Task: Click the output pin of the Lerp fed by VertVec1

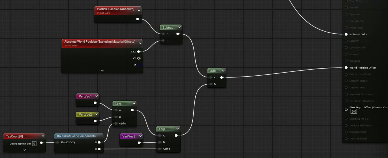Action: (x=132, y=110)
